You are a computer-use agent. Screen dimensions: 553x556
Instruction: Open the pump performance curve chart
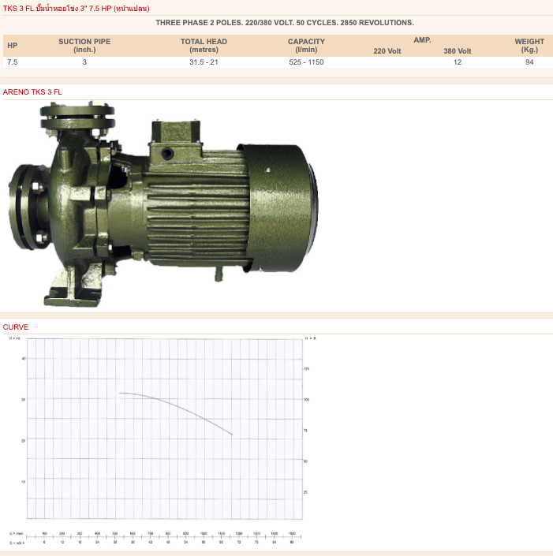[x=163, y=442]
